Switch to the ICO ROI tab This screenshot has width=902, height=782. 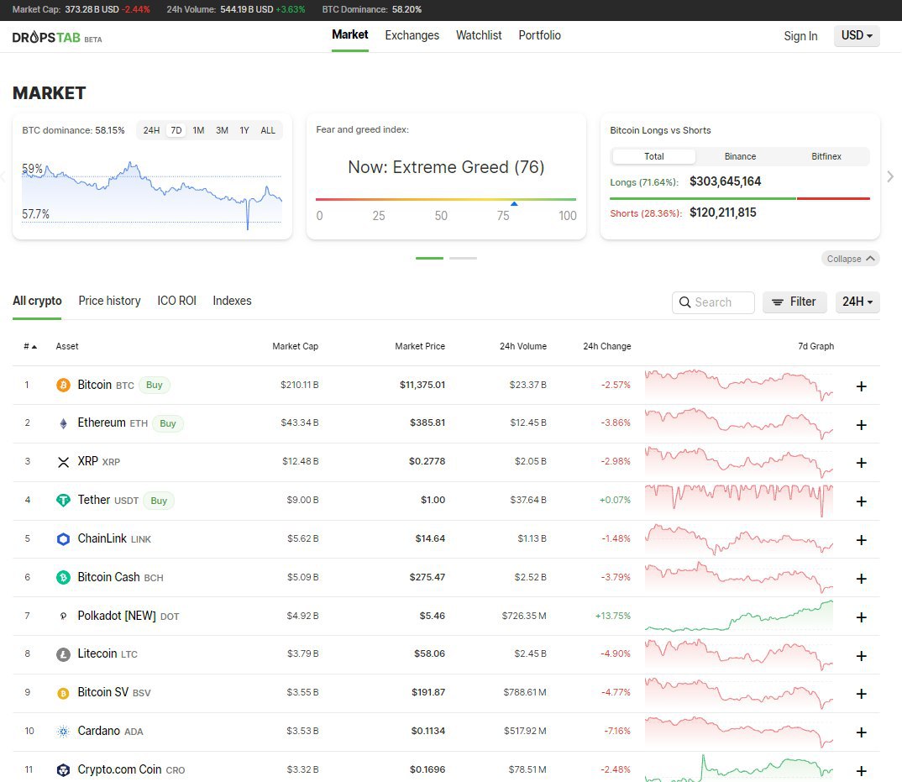pyautogui.click(x=176, y=301)
